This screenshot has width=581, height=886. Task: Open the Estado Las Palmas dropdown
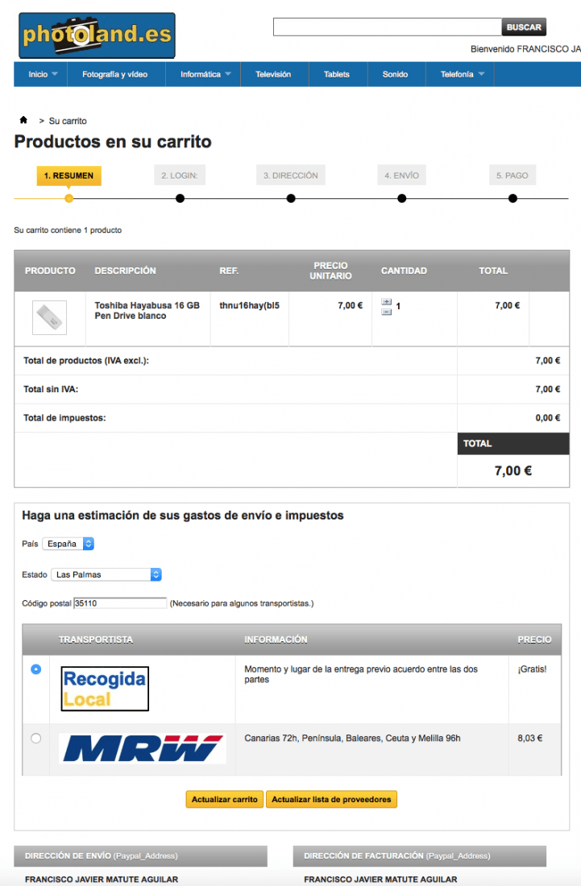coord(106,574)
